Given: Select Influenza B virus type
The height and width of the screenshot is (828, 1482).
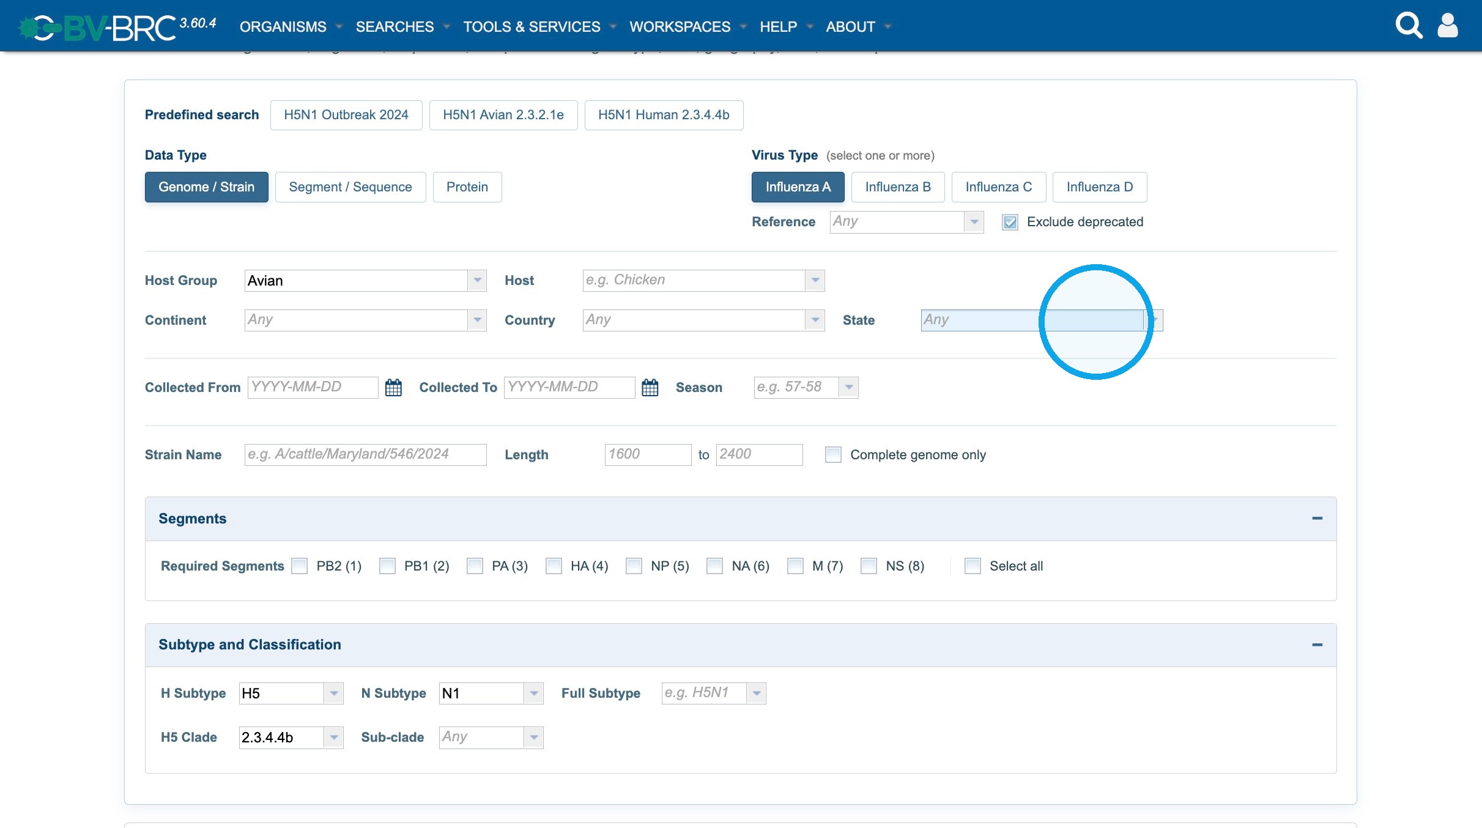Looking at the screenshot, I should pos(898,187).
